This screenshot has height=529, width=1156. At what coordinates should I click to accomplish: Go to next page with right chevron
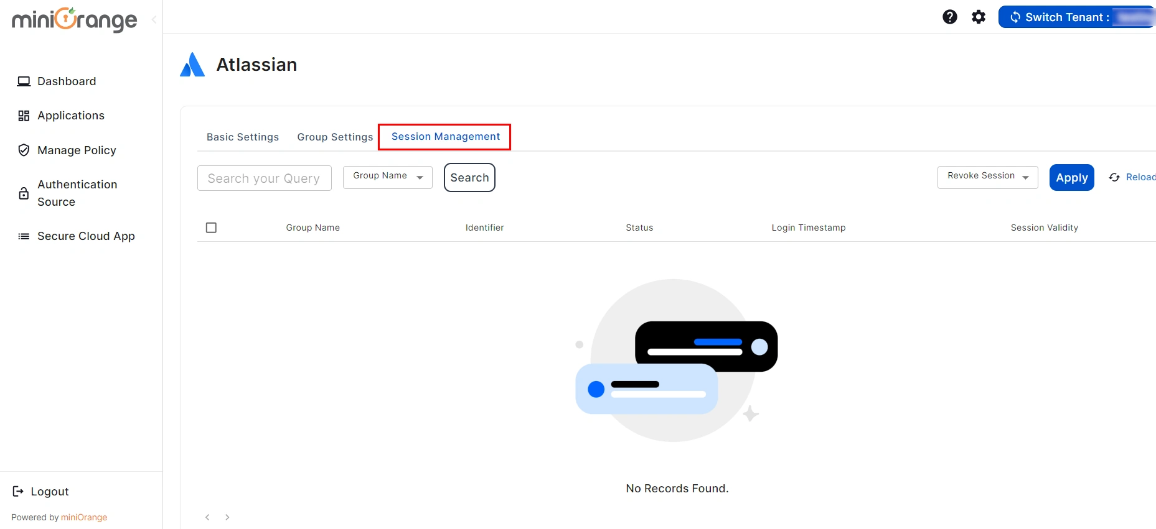(227, 517)
